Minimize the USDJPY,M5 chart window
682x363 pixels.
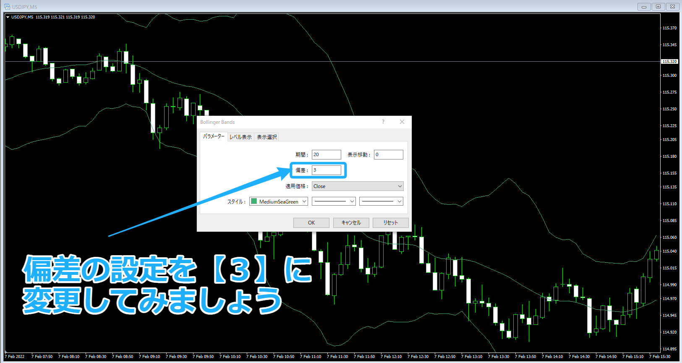pyautogui.click(x=644, y=7)
